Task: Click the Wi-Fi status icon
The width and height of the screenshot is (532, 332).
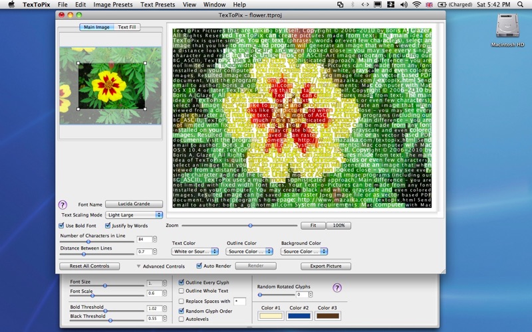Action: pos(417,5)
